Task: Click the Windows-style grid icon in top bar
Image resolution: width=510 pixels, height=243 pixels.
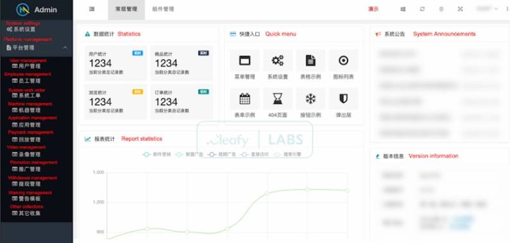Action: (403, 9)
